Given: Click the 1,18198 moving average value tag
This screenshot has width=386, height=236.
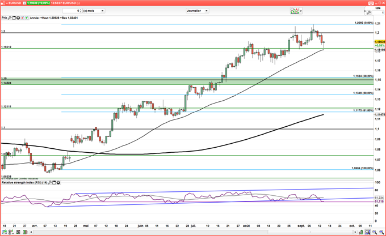Looking at the screenshot, I should tap(380, 50).
